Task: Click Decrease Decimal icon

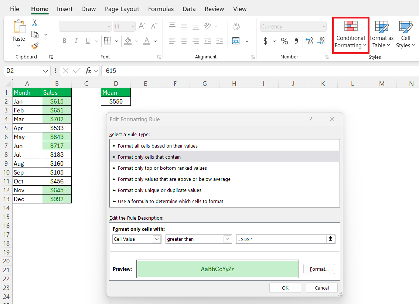Action: [x=321, y=41]
